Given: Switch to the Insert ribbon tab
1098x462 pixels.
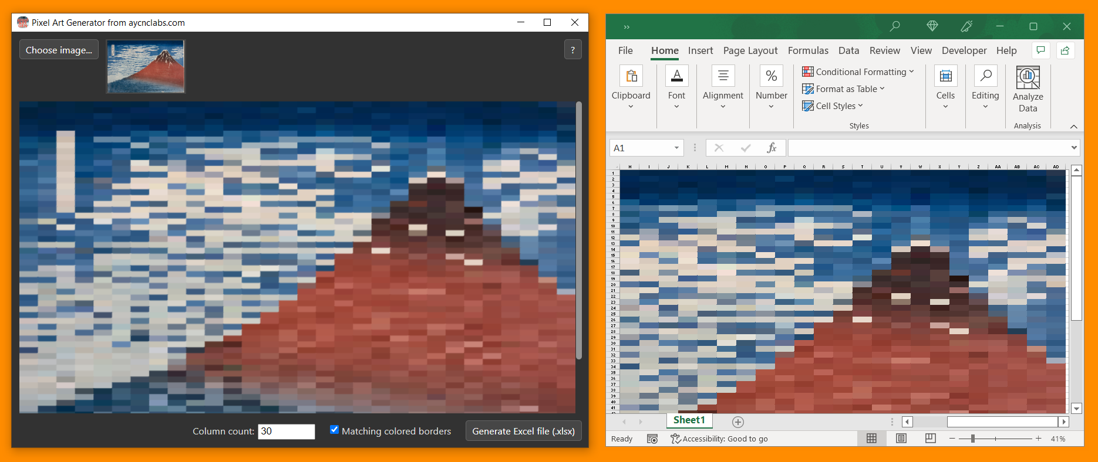Looking at the screenshot, I should click(x=700, y=50).
